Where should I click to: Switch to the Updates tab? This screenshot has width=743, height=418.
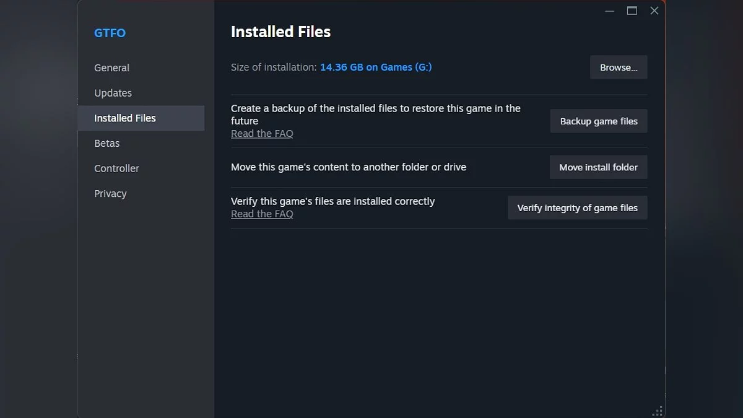click(113, 93)
